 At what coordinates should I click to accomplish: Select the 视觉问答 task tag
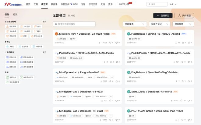tap(23, 47)
